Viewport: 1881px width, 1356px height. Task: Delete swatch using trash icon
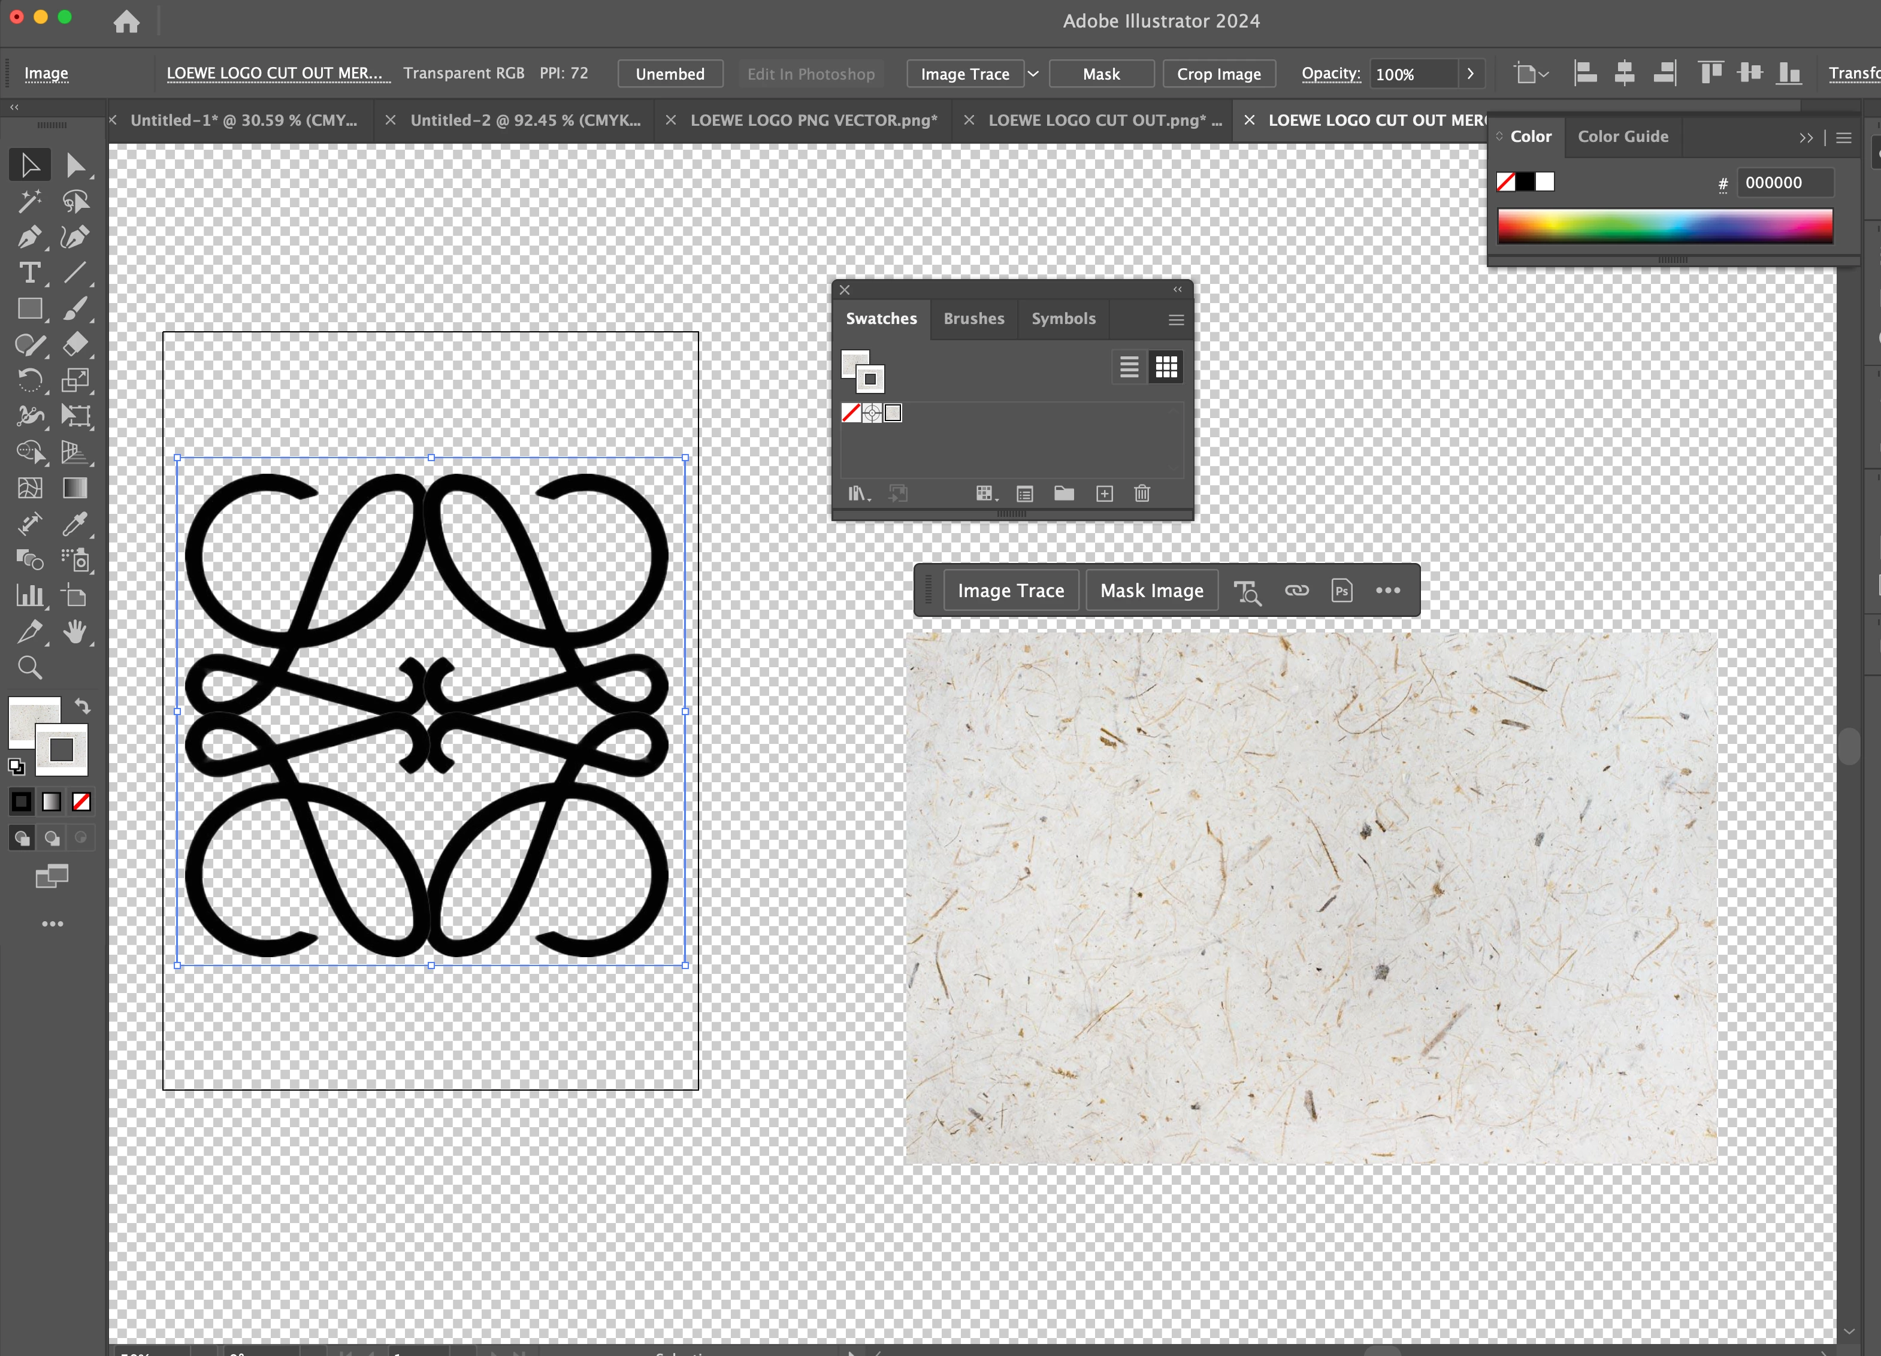click(1142, 494)
